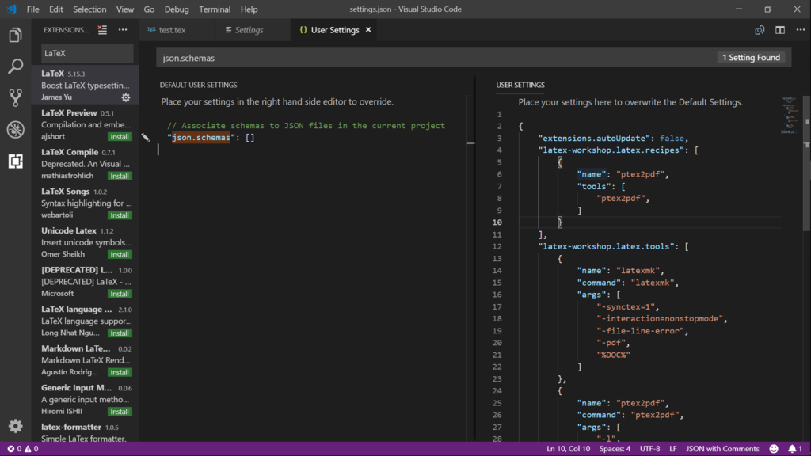Click the warnings count in status bar
Screen dimensions: 811x456
pyautogui.click(x=32, y=449)
